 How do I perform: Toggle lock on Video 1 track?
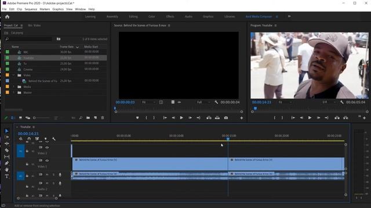tap(27, 164)
